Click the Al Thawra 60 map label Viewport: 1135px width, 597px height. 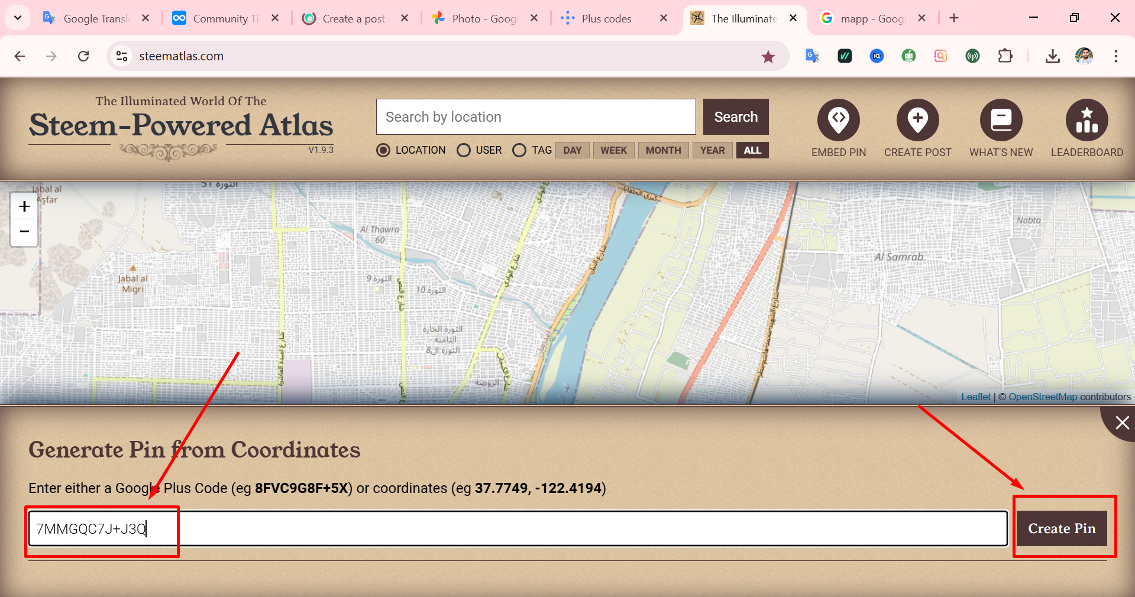tap(380, 235)
